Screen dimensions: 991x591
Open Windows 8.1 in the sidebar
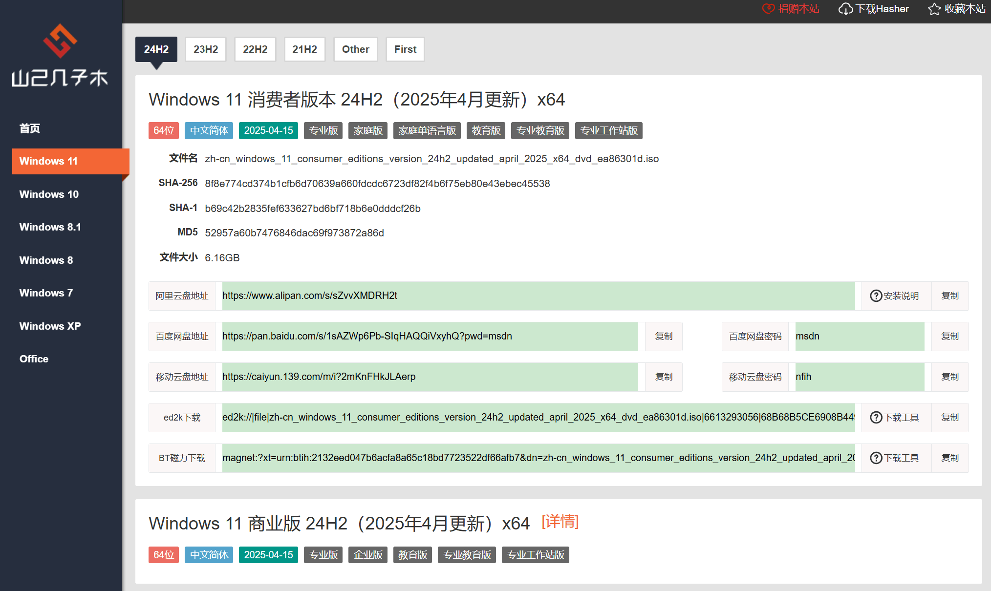click(50, 227)
